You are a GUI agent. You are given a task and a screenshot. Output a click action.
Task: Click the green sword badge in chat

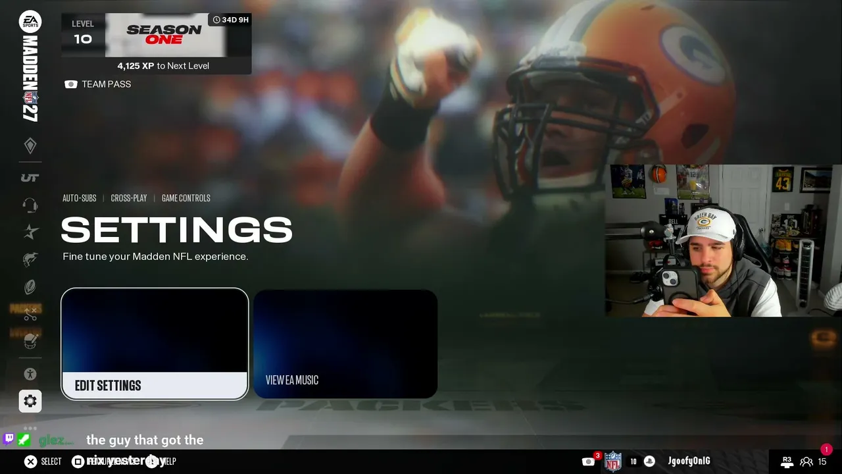pyautogui.click(x=24, y=438)
